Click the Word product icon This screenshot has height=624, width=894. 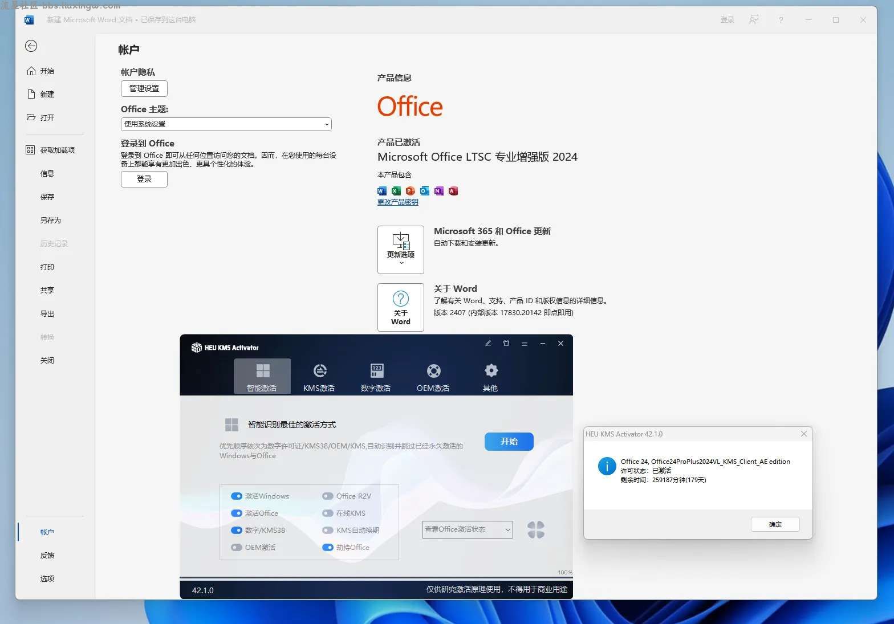[x=382, y=191]
